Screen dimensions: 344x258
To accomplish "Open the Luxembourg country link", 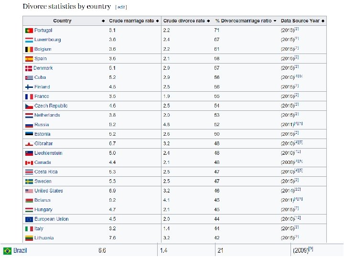I will coord(47,40).
